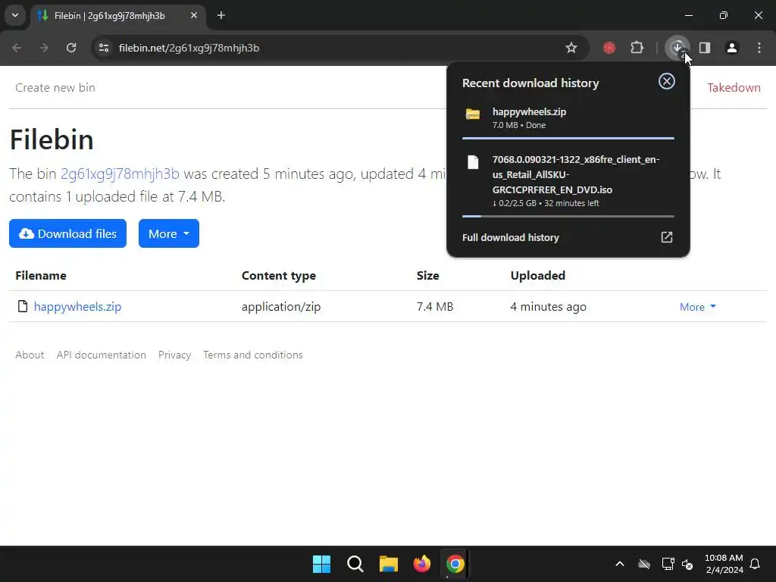This screenshot has width=776, height=582.
Task: Click the ISO file document icon
Action: [473, 162]
